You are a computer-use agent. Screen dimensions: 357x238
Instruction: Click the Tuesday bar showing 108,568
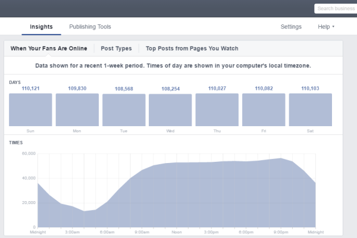tap(124, 109)
